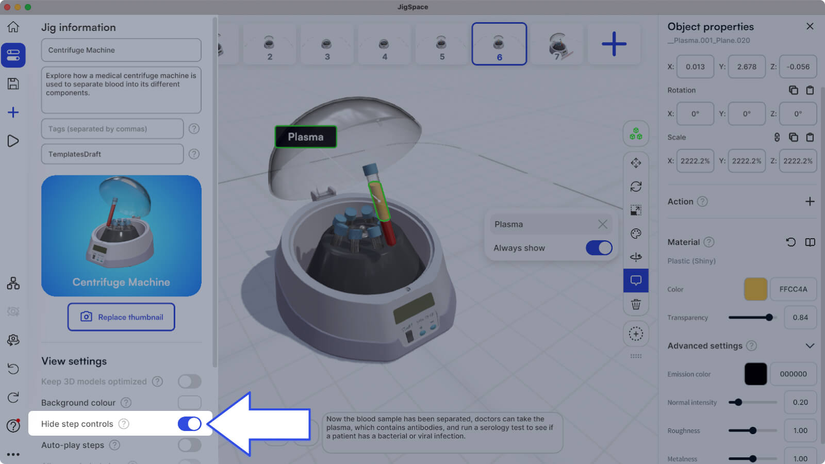Screen dimensions: 825x464
Task: Enable Keep 3D models optimized toggle
Action: (x=189, y=382)
